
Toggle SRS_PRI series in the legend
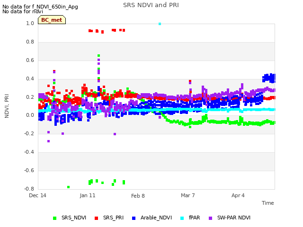(x=109, y=218)
